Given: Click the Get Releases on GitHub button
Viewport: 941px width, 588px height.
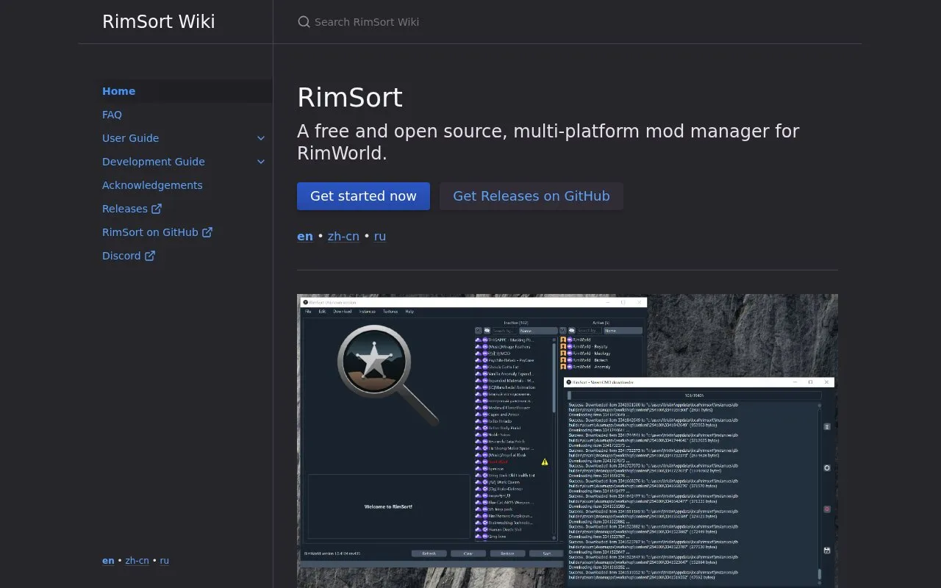Looking at the screenshot, I should coord(532,196).
